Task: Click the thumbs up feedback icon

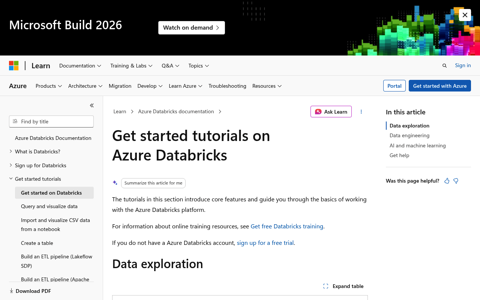Action: click(447, 181)
